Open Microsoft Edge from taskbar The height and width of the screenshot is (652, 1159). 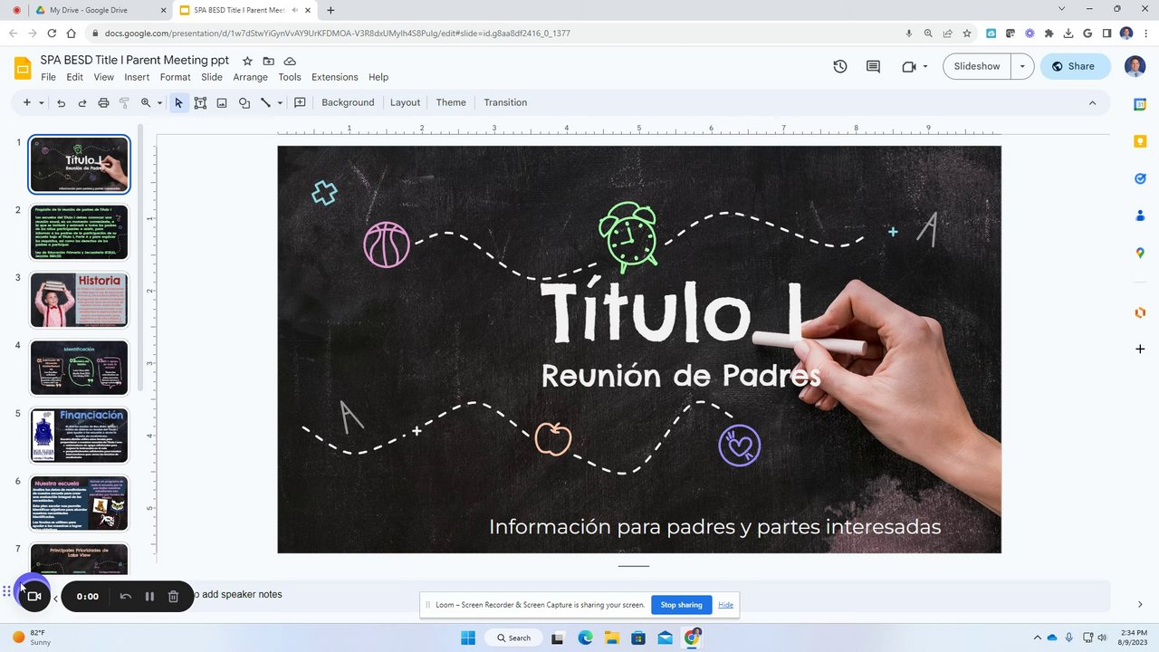[585, 638]
